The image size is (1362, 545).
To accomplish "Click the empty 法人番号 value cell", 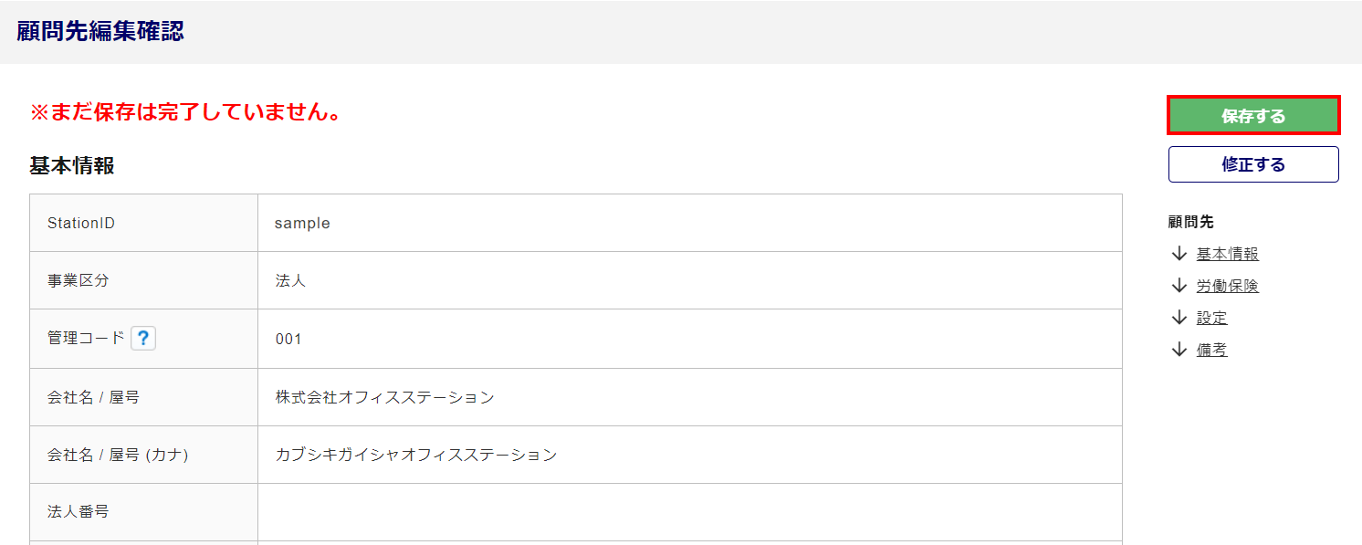I will click(x=689, y=511).
